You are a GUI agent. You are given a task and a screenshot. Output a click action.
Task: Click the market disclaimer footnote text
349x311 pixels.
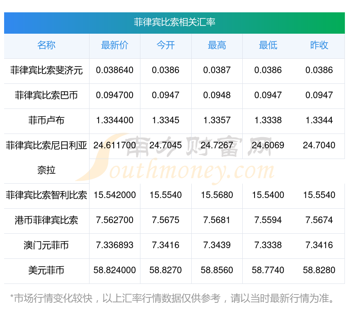pos(172,298)
